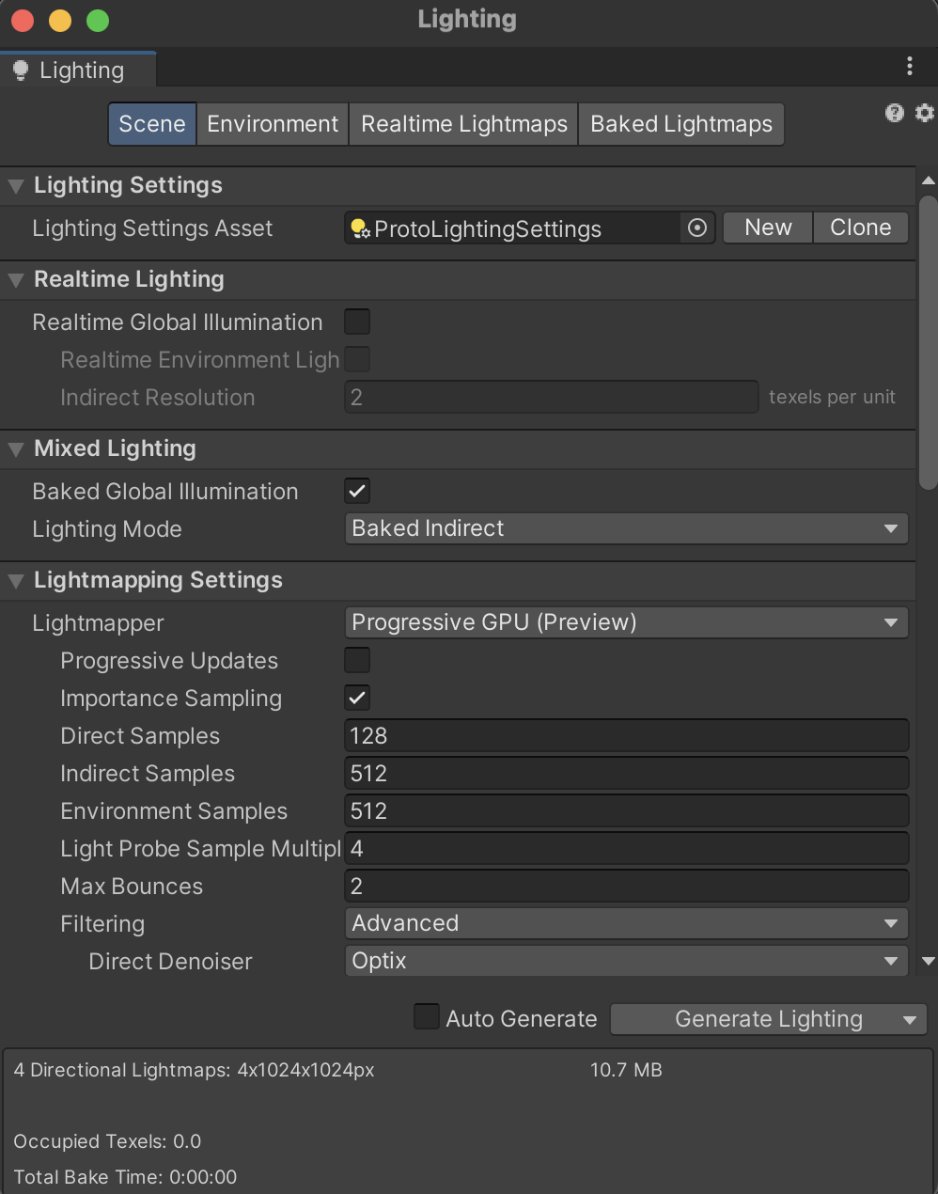Open the Lightmapper dropdown

click(626, 622)
